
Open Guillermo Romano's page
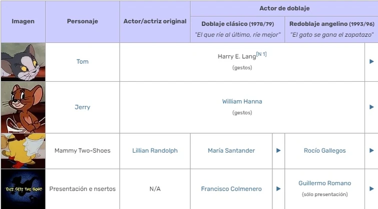point(324,183)
